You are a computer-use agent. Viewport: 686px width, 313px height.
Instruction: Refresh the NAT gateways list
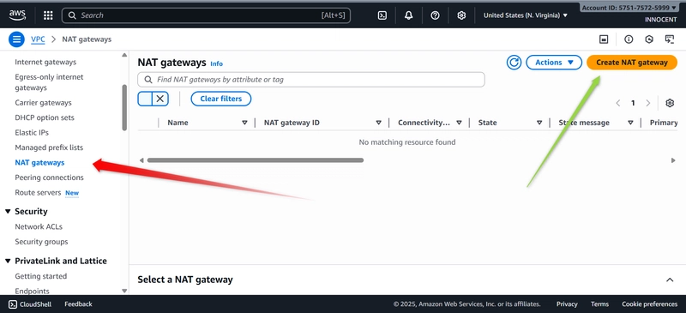pyautogui.click(x=514, y=63)
